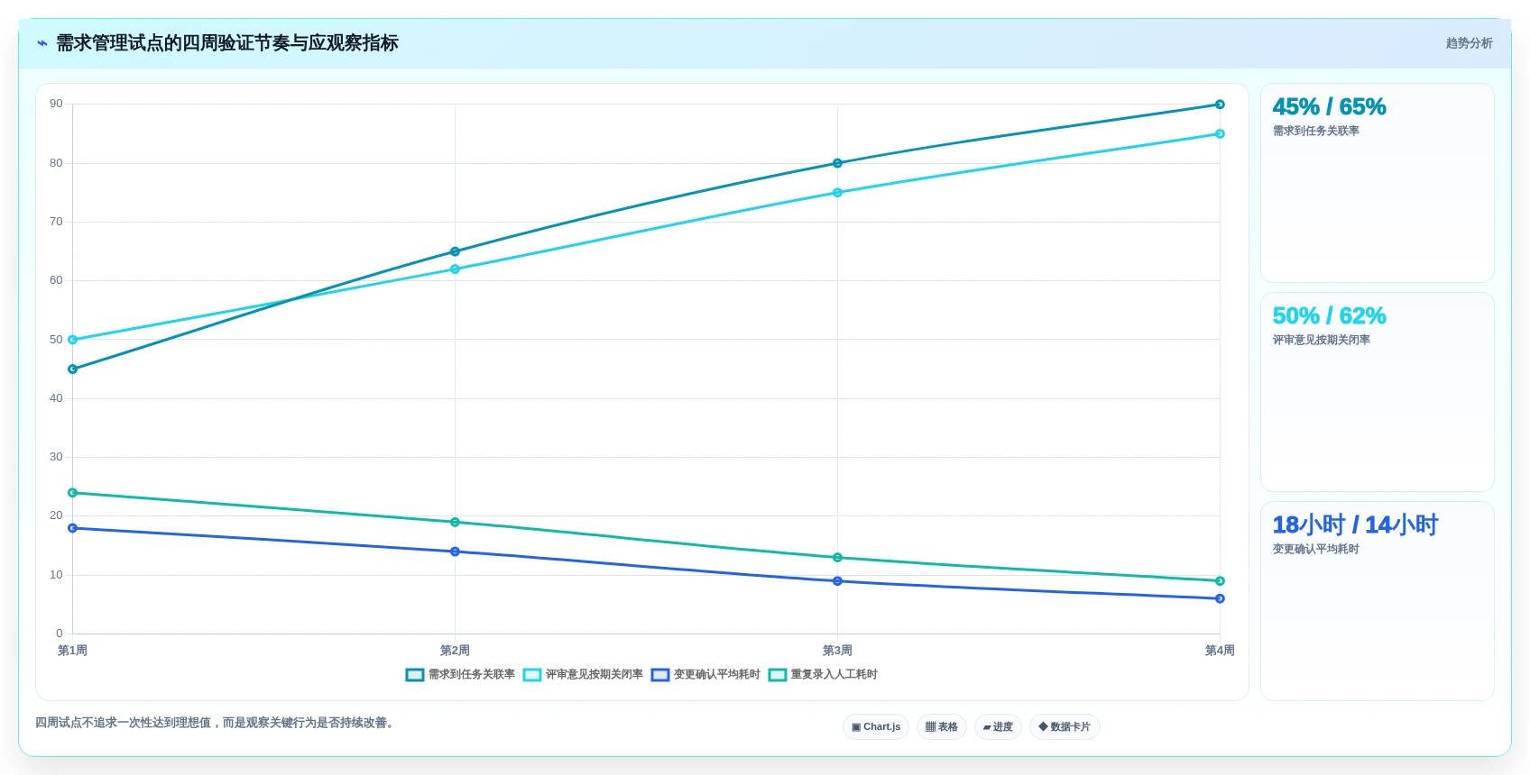Click the 第2周 x-axis label
This screenshot has width=1530, height=775.
455,651
